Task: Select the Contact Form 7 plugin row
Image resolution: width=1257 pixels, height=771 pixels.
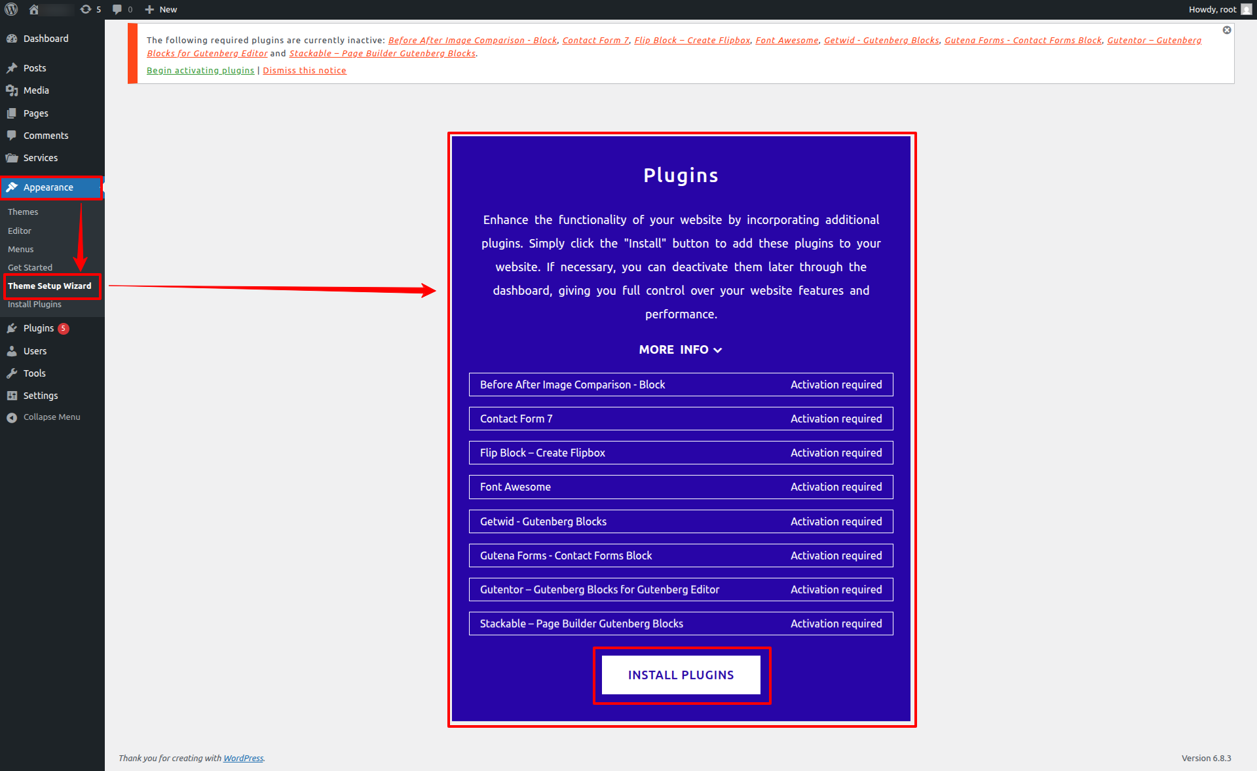Action: point(681,419)
